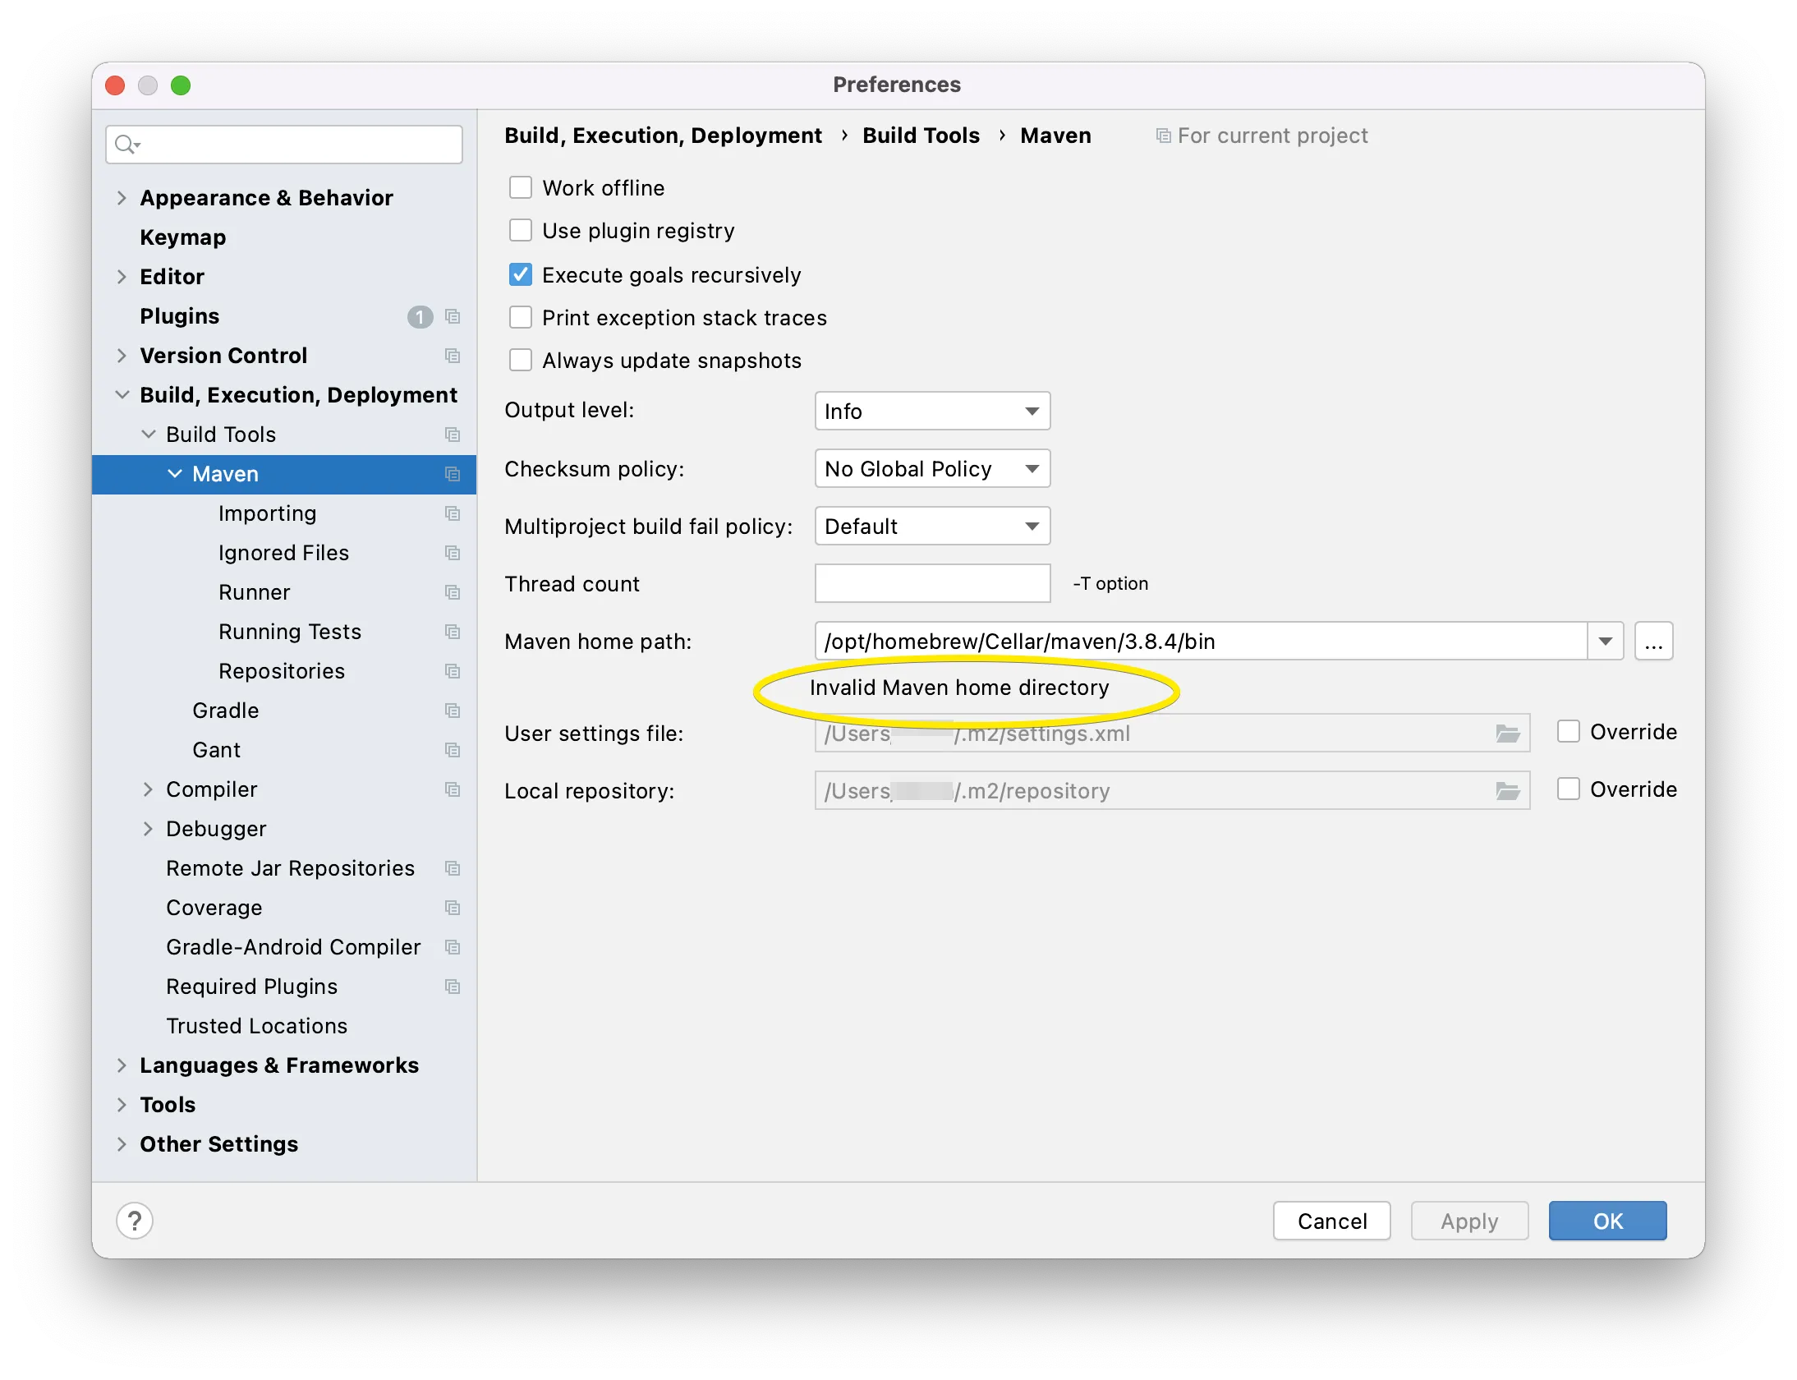Open the Checksum policy dropdown
1797x1380 pixels.
pos(932,469)
